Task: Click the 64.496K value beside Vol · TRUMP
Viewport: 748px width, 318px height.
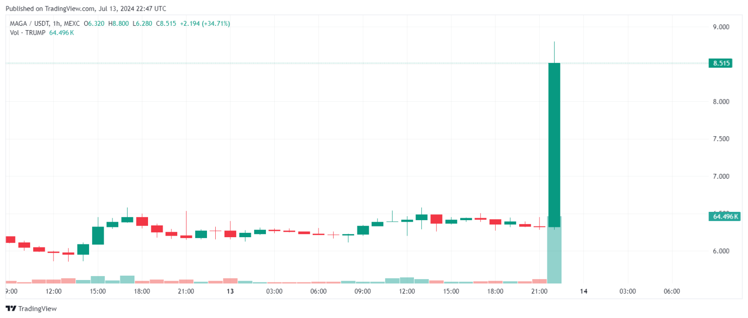Action: click(61, 32)
